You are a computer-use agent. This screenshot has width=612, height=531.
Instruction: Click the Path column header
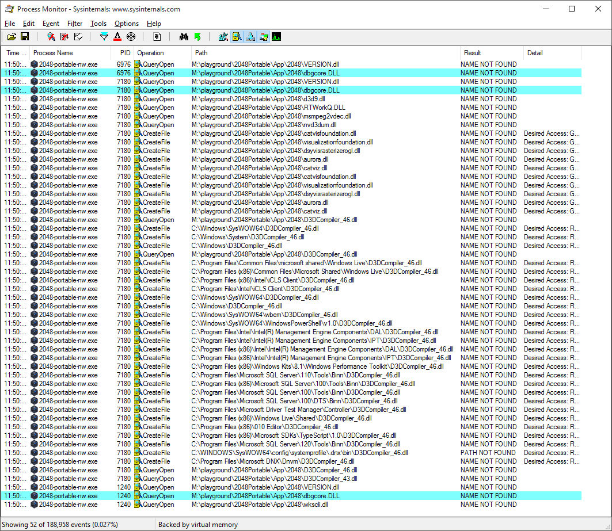coord(326,53)
